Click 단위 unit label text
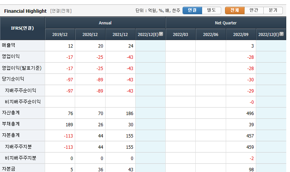290x172 pixels. tap(158, 10)
